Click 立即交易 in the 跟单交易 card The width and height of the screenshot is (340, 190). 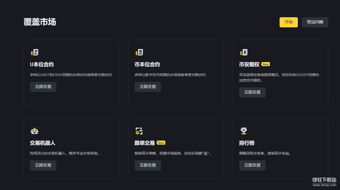coord(148,165)
